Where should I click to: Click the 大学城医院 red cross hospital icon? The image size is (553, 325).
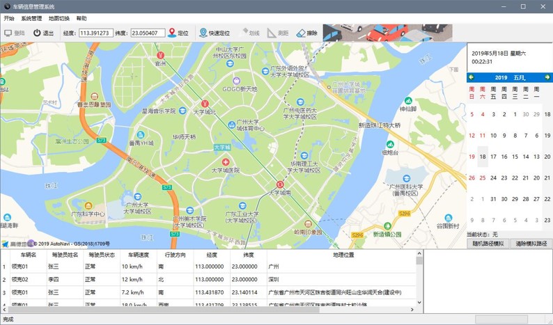point(226,161)
